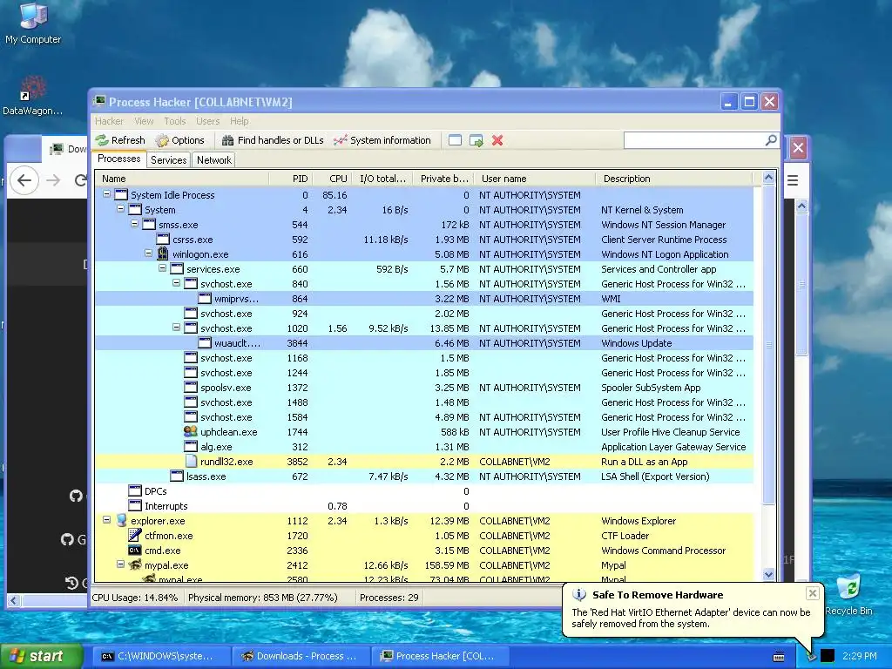
Task: Open the Hacker menu
Action: (x=109, y=121)
